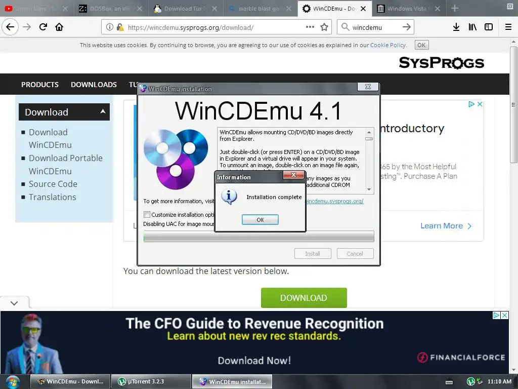
Task: Open the page actions three-dots menu
Action: pyautogui.click(x=310, y=27)
